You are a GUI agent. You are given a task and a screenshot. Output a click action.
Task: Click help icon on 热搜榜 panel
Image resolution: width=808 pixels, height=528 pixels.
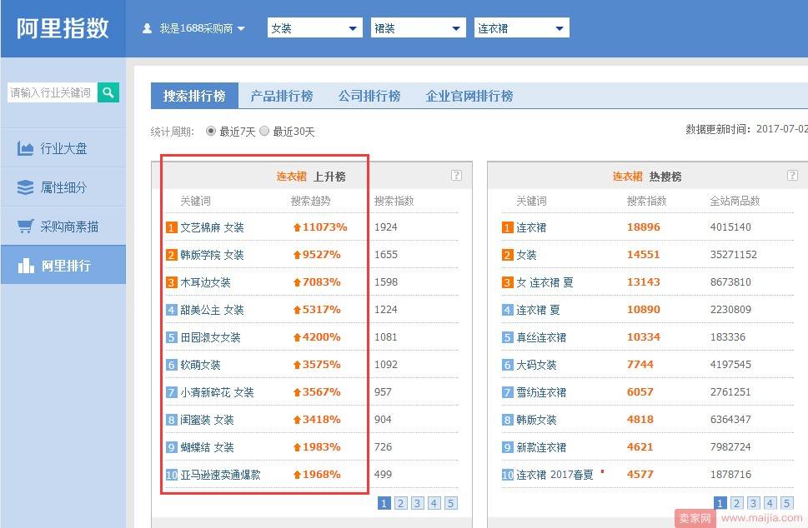(792, 176)
